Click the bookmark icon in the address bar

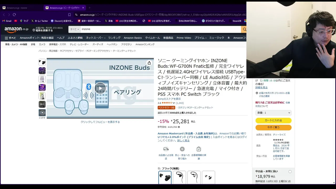pyautogui.click(x=69, y=15)
